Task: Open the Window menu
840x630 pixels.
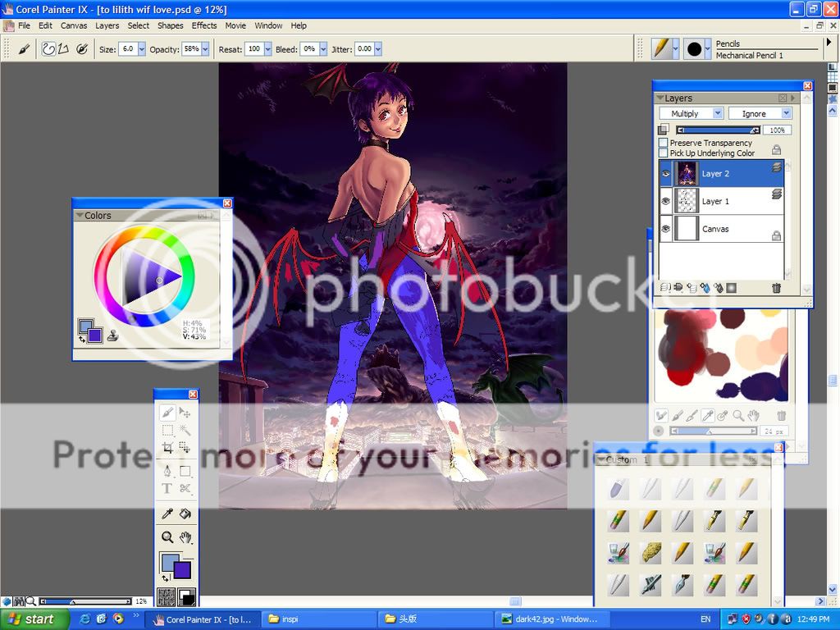Action: 268,25
